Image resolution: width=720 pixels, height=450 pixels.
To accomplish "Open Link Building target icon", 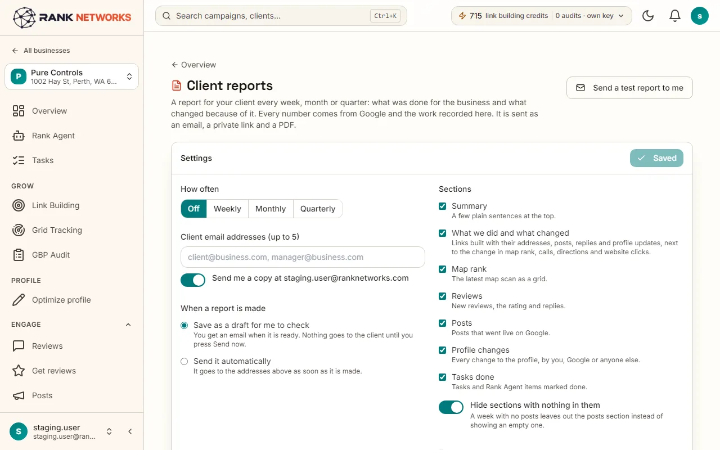I will coord(19,205).
